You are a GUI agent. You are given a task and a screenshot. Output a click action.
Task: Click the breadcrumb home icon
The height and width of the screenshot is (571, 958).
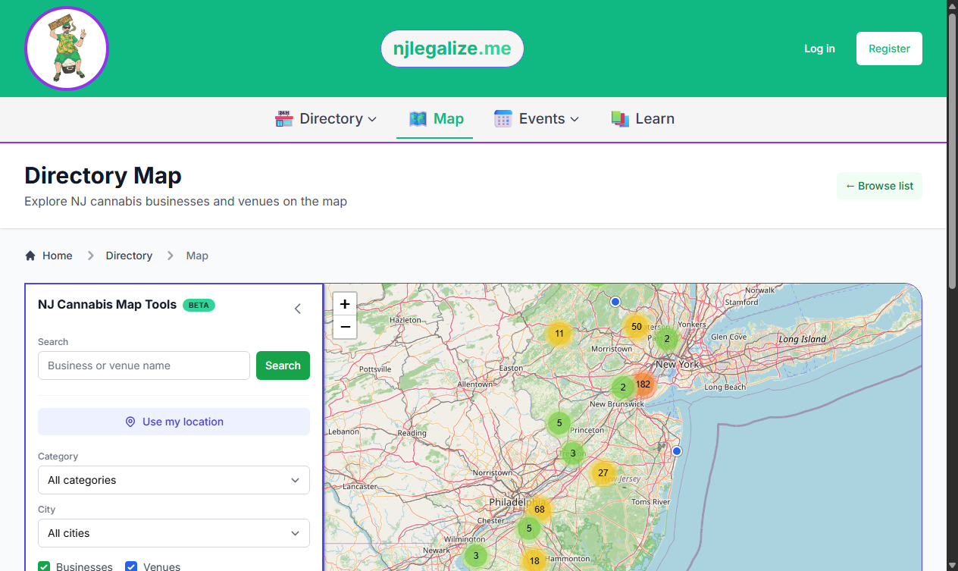point(30,256)
